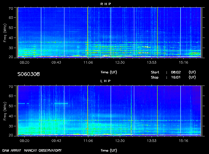Click the Freq (MHz) axis label of RHP plot

click(5, 33)
